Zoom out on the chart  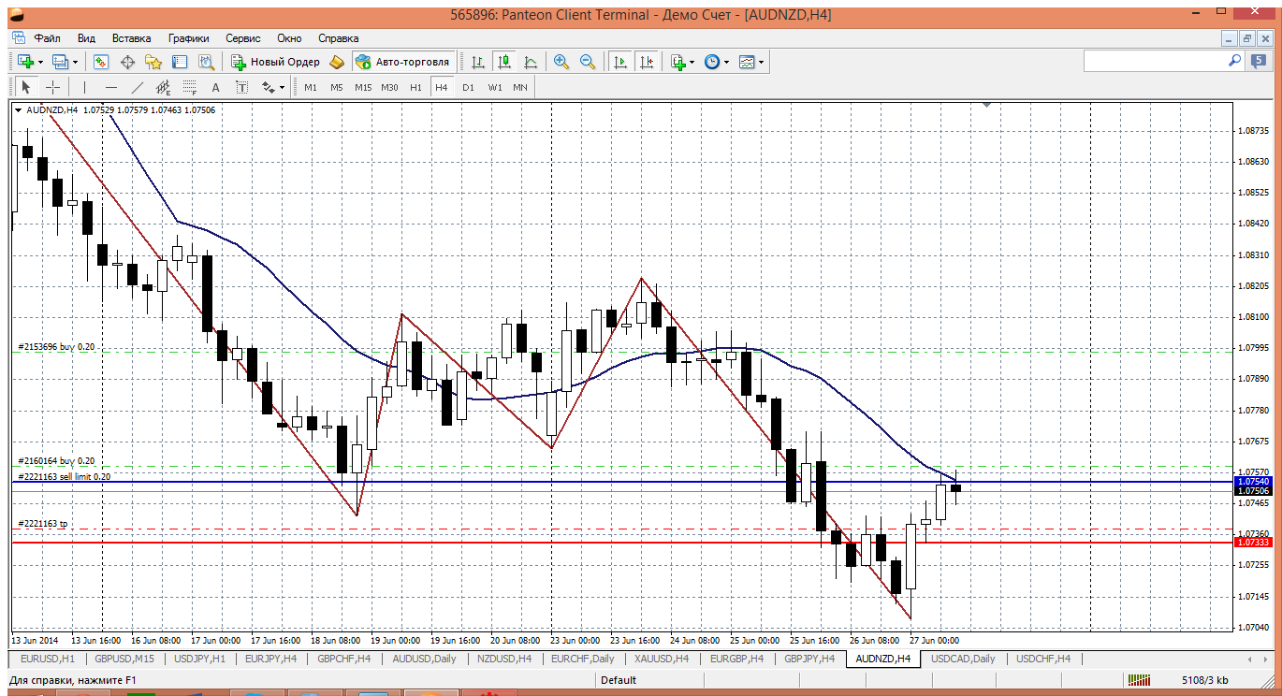588,62
